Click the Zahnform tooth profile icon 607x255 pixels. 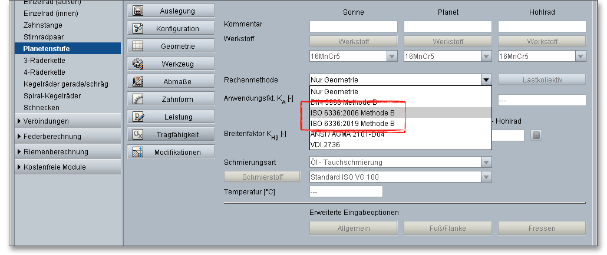click(x=138, y=100)
